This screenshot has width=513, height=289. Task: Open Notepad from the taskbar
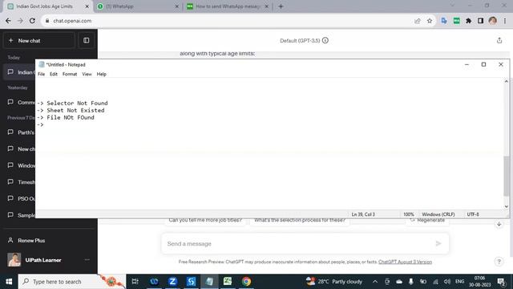pos(209,282)
